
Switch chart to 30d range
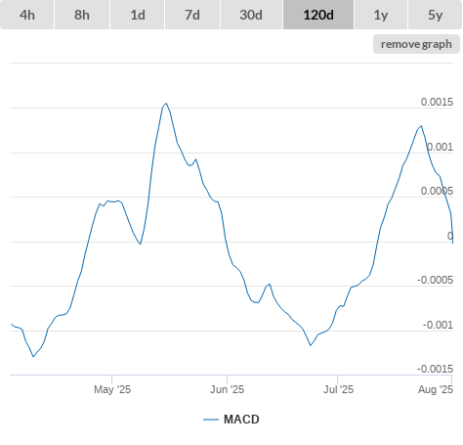[x=251, y=15]
